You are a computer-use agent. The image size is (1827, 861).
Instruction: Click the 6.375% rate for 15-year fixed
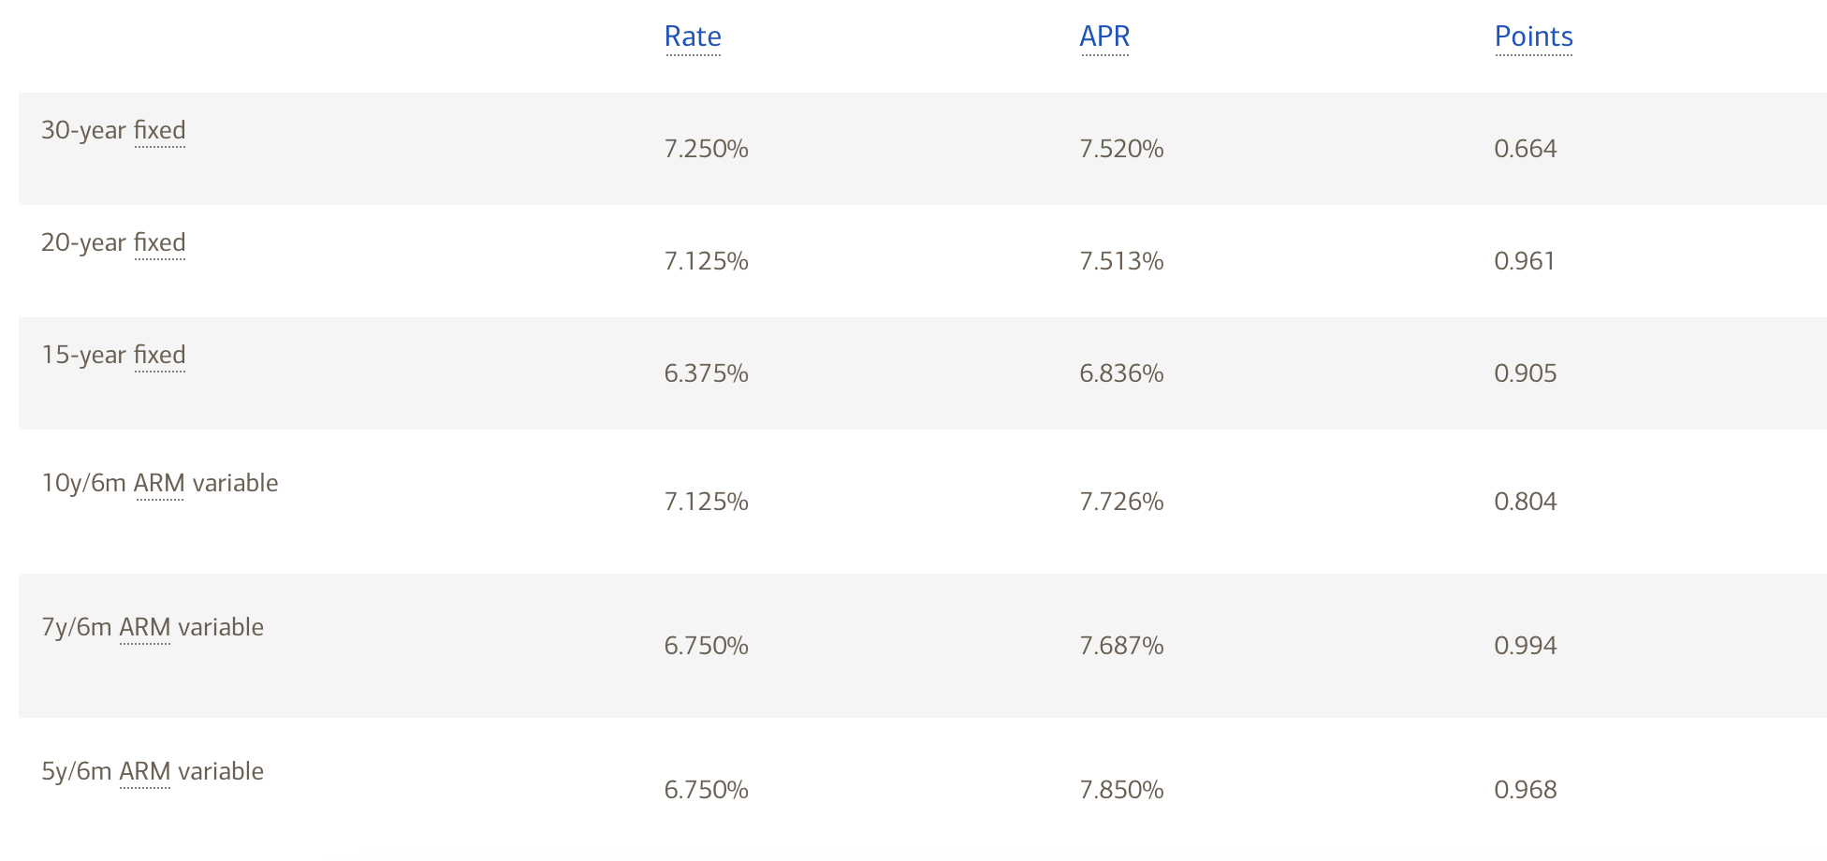(706, 373)
